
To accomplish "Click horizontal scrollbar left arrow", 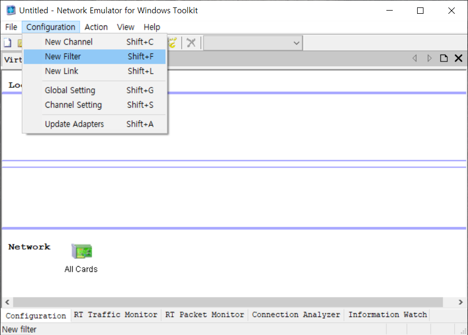I will [x=7, y=302].
